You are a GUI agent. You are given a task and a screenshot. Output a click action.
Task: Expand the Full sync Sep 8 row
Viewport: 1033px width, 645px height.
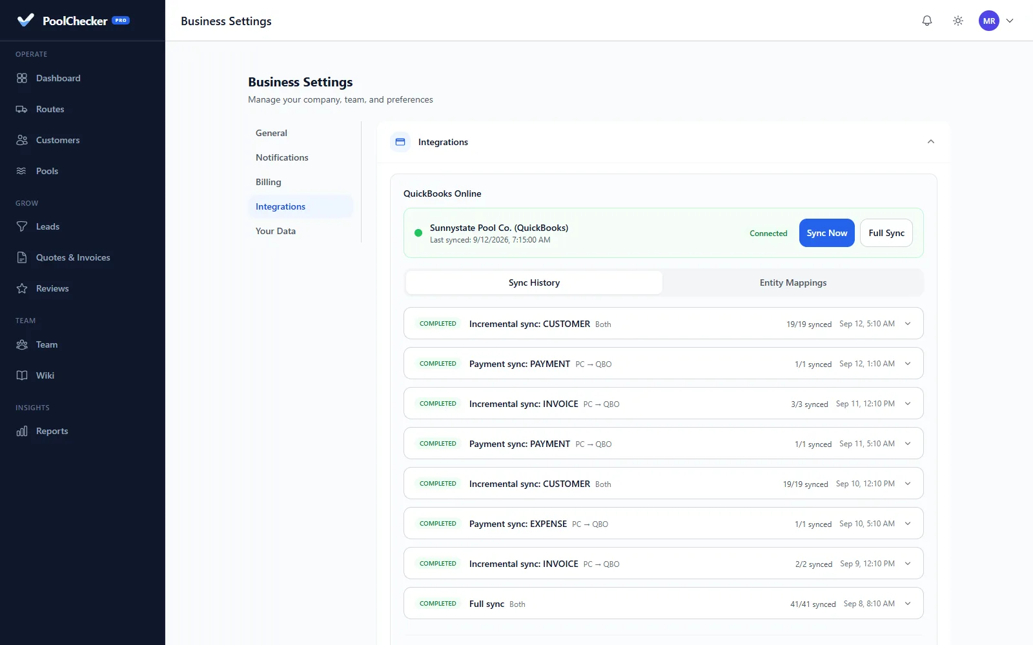[663, 603]
